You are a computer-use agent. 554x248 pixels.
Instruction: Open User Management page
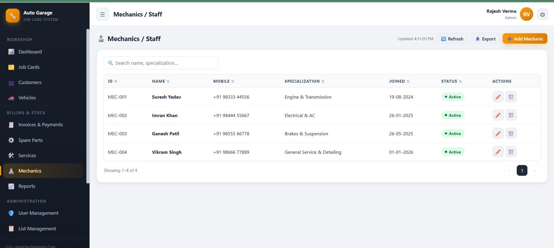tap(43, 213)
